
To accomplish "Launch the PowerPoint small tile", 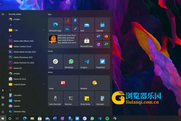I will (x=106, y=37).
